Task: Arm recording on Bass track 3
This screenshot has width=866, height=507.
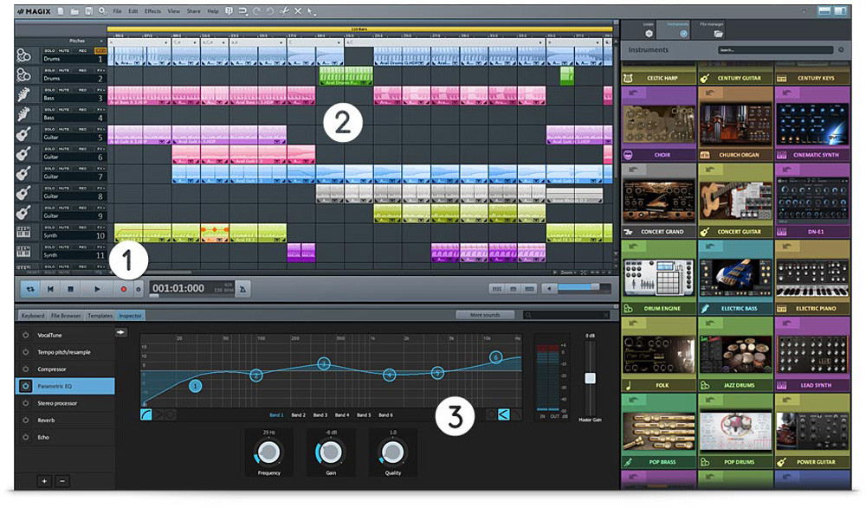Action: tap(82, 90)
